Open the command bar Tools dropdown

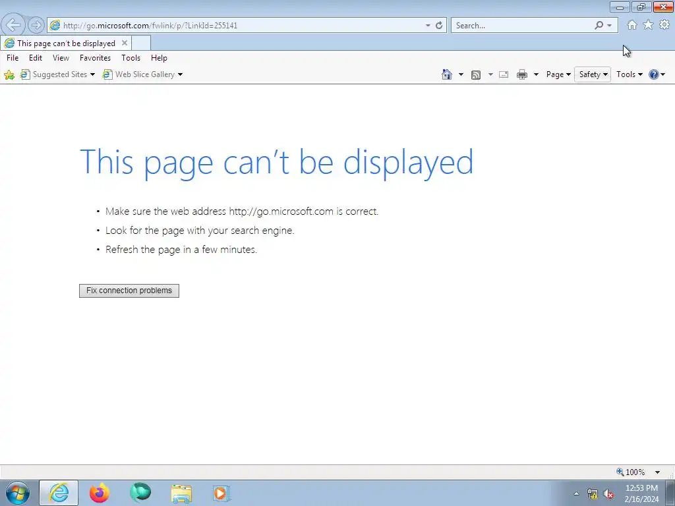pyautogui.click(x=629, y=74)
